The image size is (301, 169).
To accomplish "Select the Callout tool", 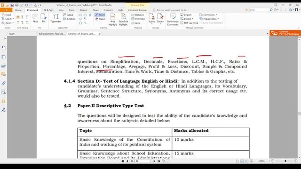I will coord(68,15).
